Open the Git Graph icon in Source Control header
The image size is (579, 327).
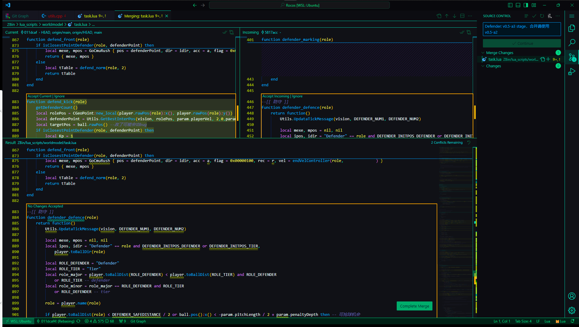(x=550, y=16)
